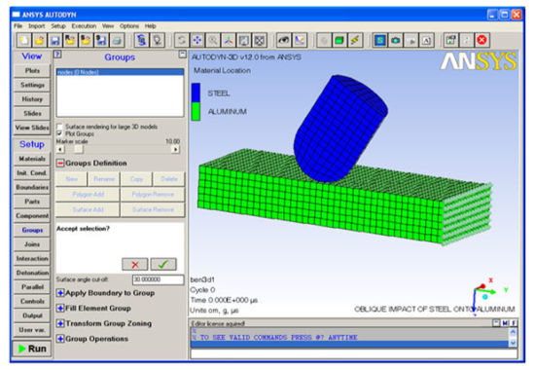The image size is (535, 370).
Task: Click the command input line at bottom
Action: [x=354, y=353]
